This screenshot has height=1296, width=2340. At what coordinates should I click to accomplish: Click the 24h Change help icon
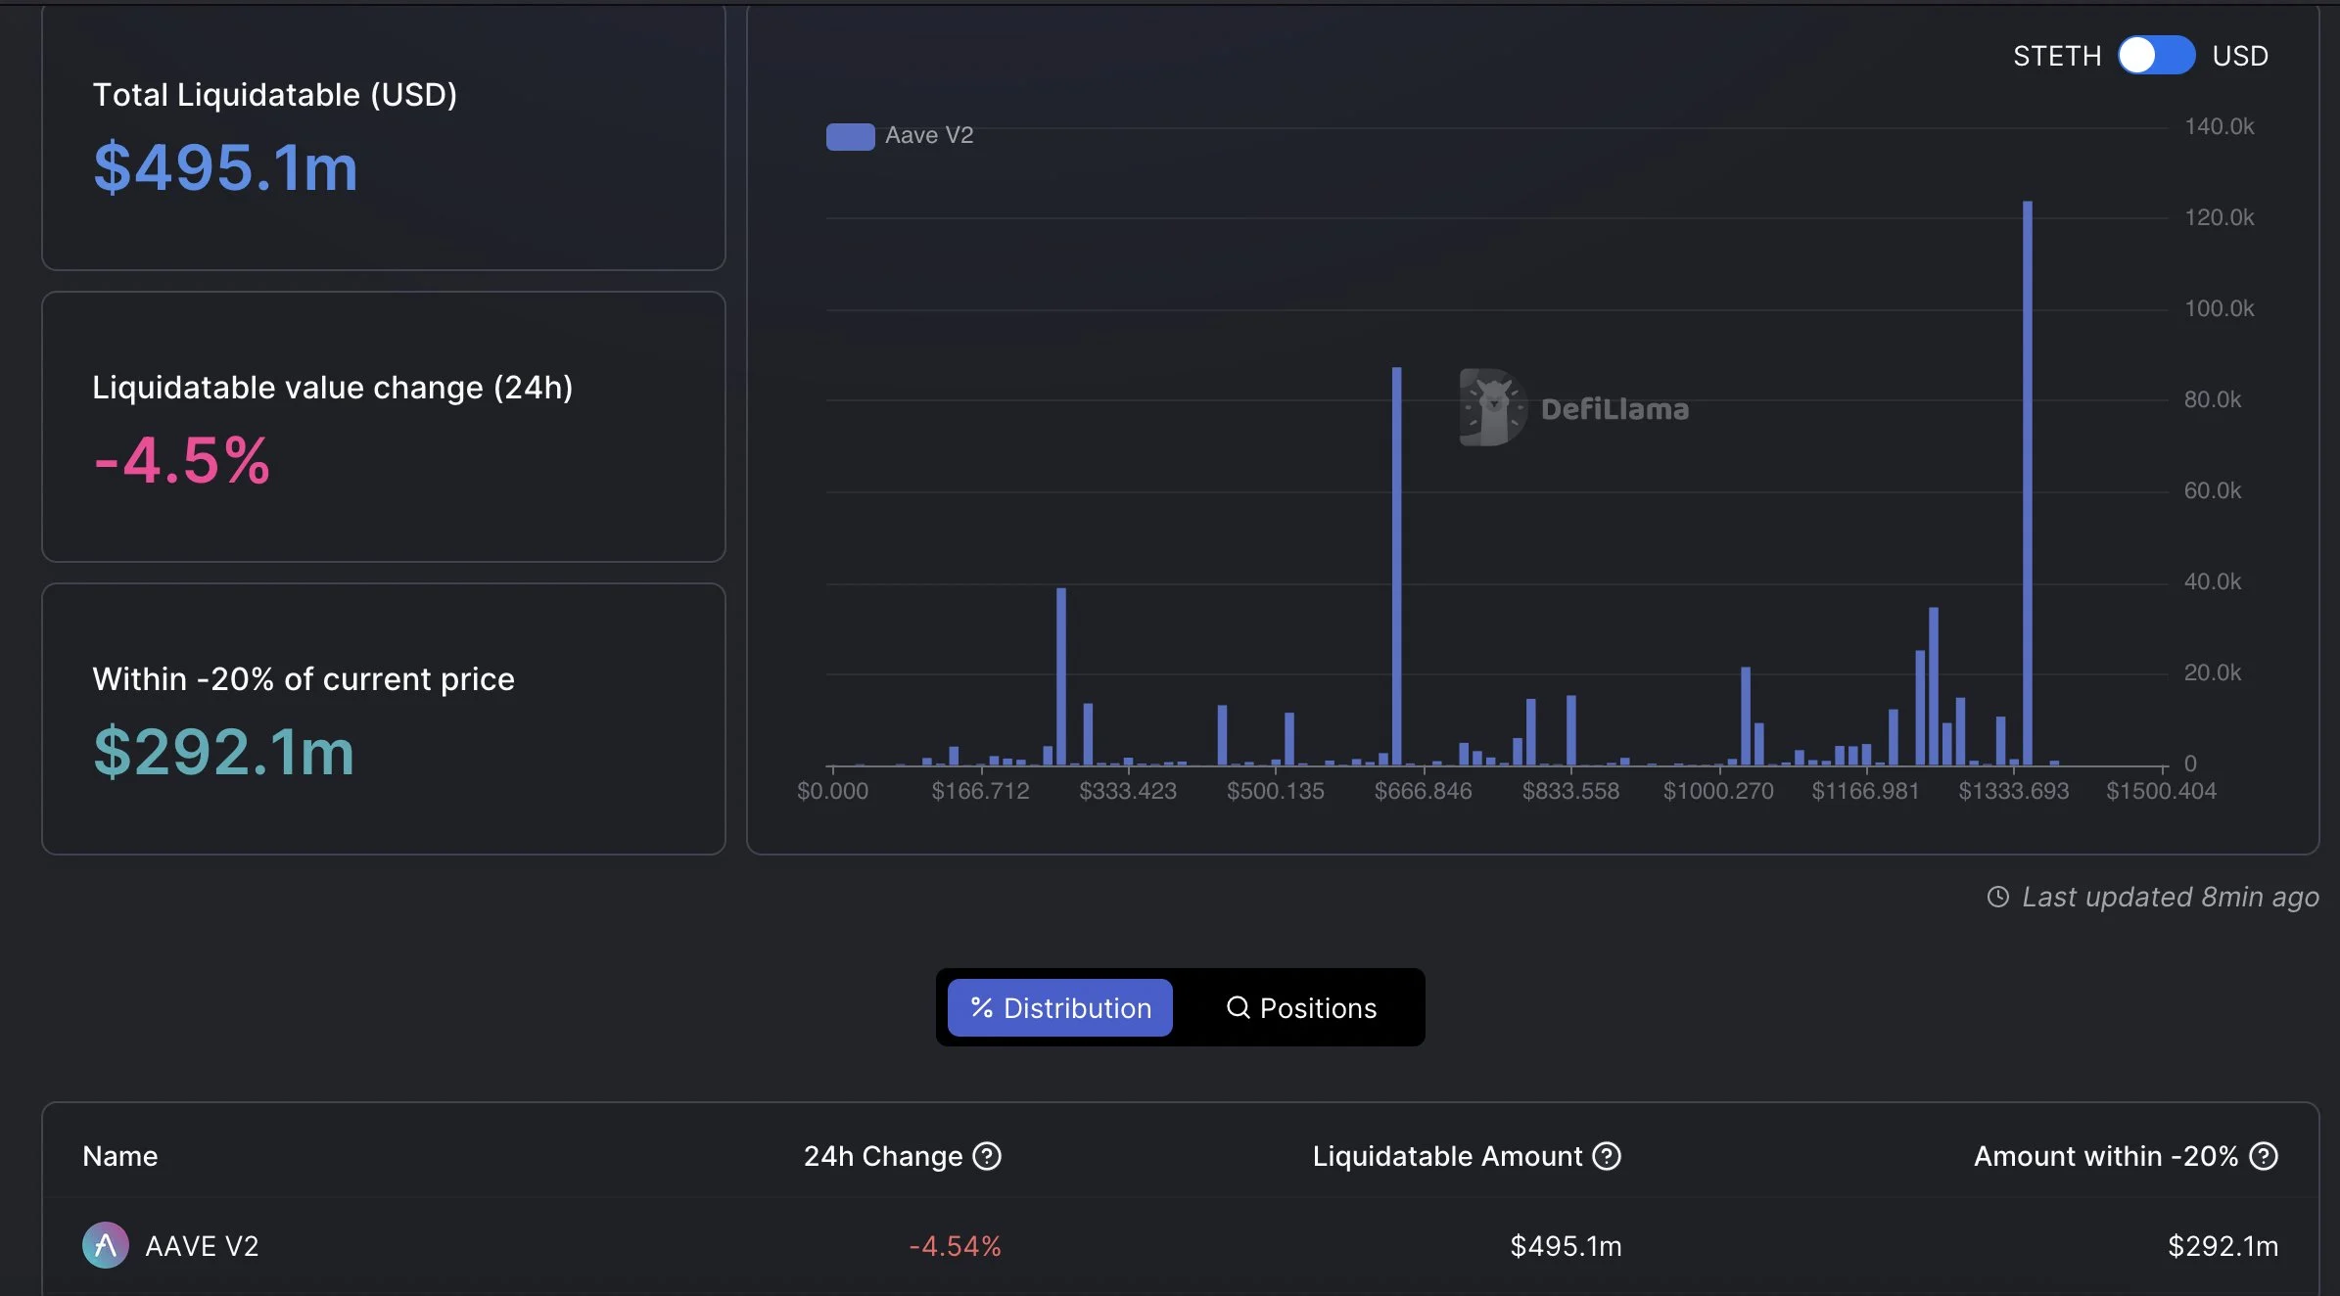click(x=987, y=1156)
